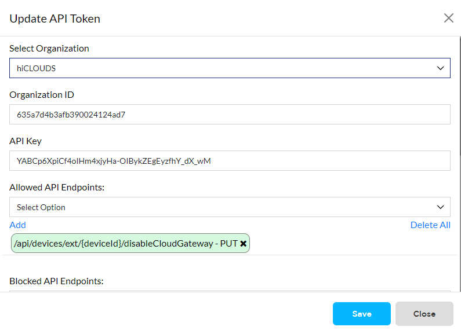Screen dimensions: 461x334
Task: Open the Select Option endpoints dropdown
Action: 230,207
